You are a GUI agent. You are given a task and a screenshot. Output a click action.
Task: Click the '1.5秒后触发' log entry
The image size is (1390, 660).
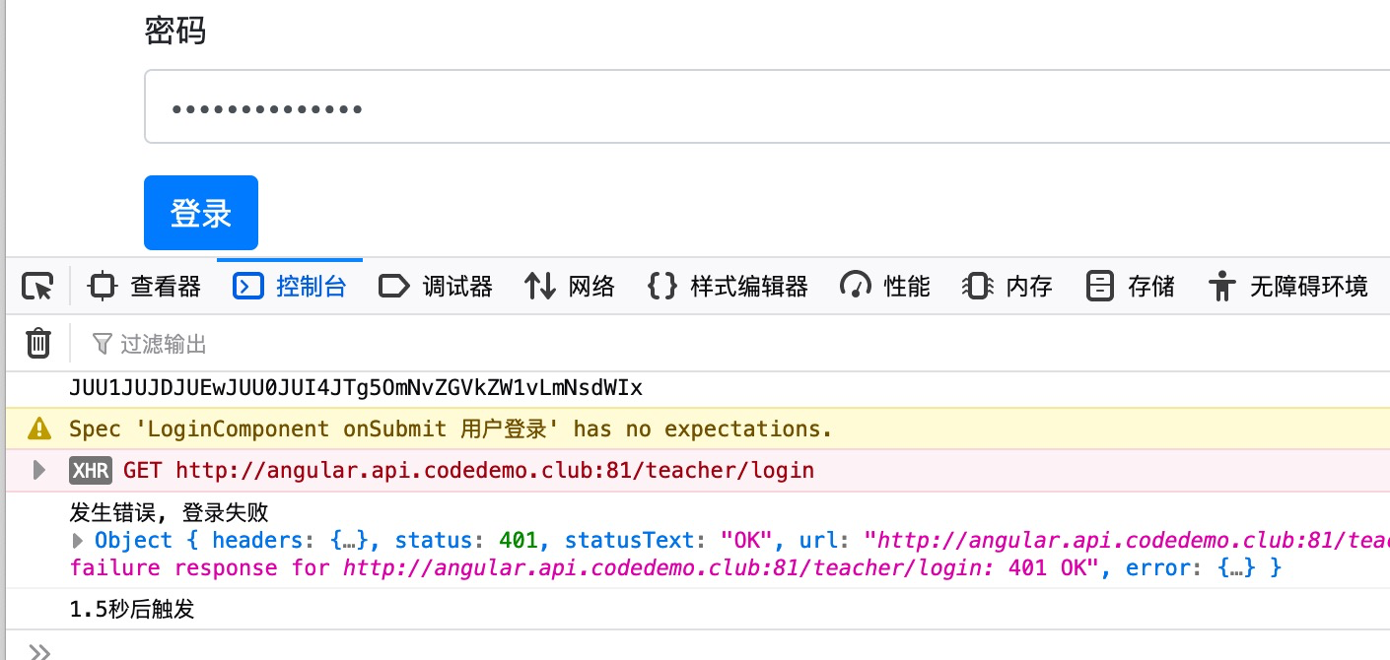coord(132,610)
